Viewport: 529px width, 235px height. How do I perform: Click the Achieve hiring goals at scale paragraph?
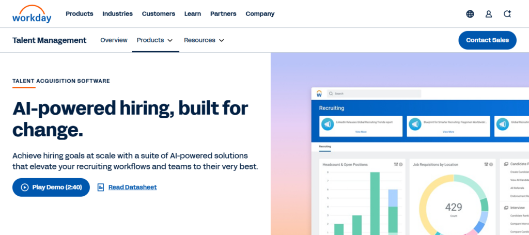[135, 161]
